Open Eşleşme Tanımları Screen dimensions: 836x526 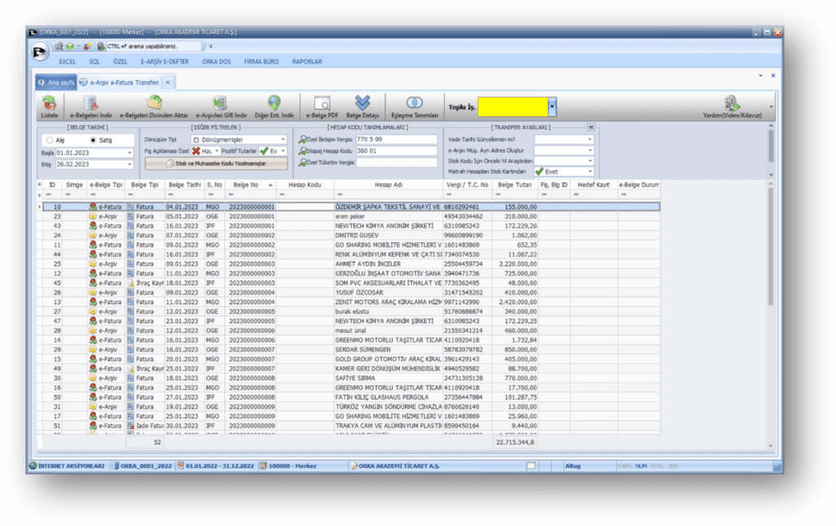pos(415,106)
